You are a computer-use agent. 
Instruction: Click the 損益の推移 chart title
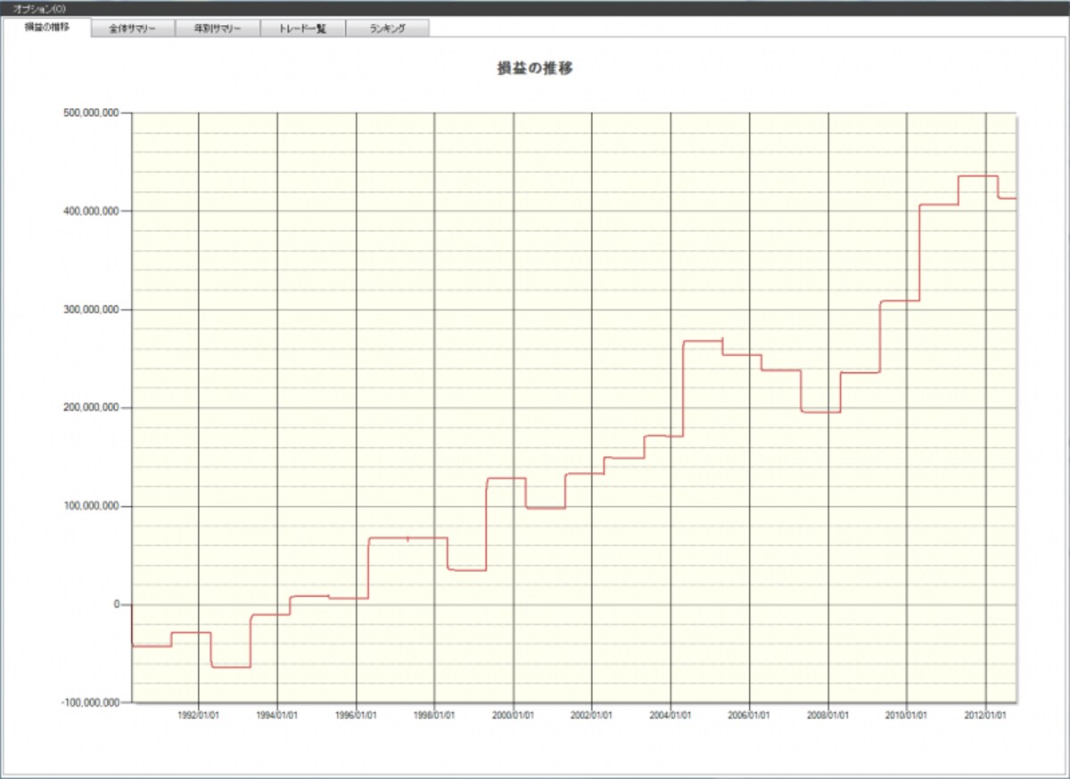click(535, 68)
